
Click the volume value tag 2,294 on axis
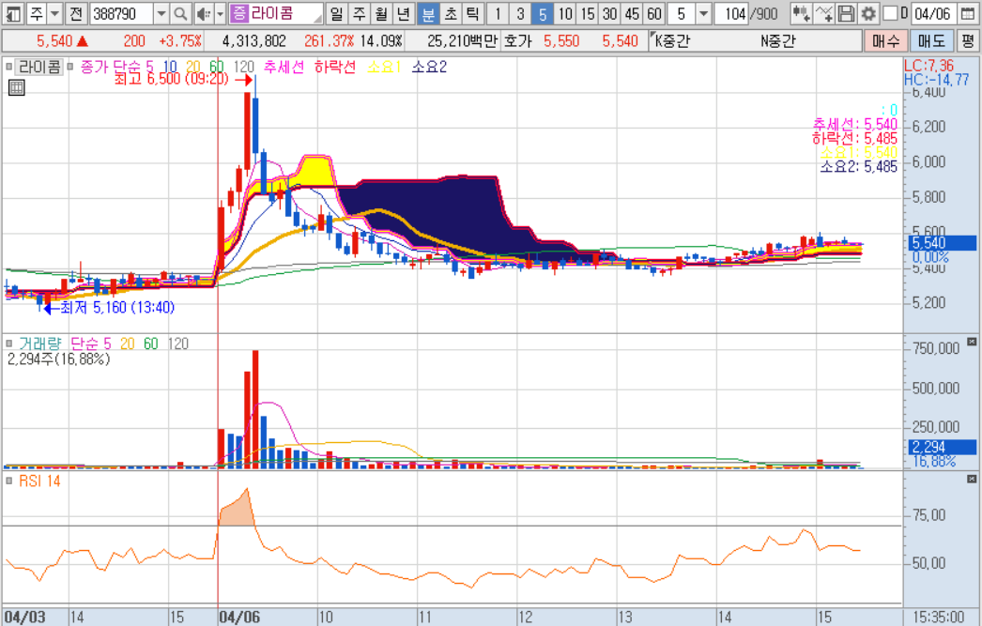tap(942, 447)
